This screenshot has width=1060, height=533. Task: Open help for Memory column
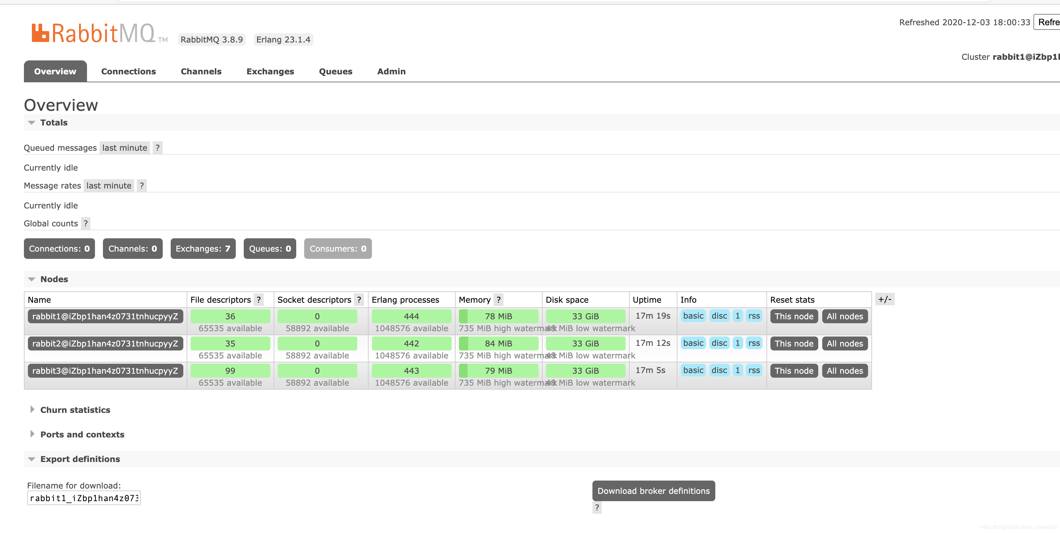pos(499,300)
